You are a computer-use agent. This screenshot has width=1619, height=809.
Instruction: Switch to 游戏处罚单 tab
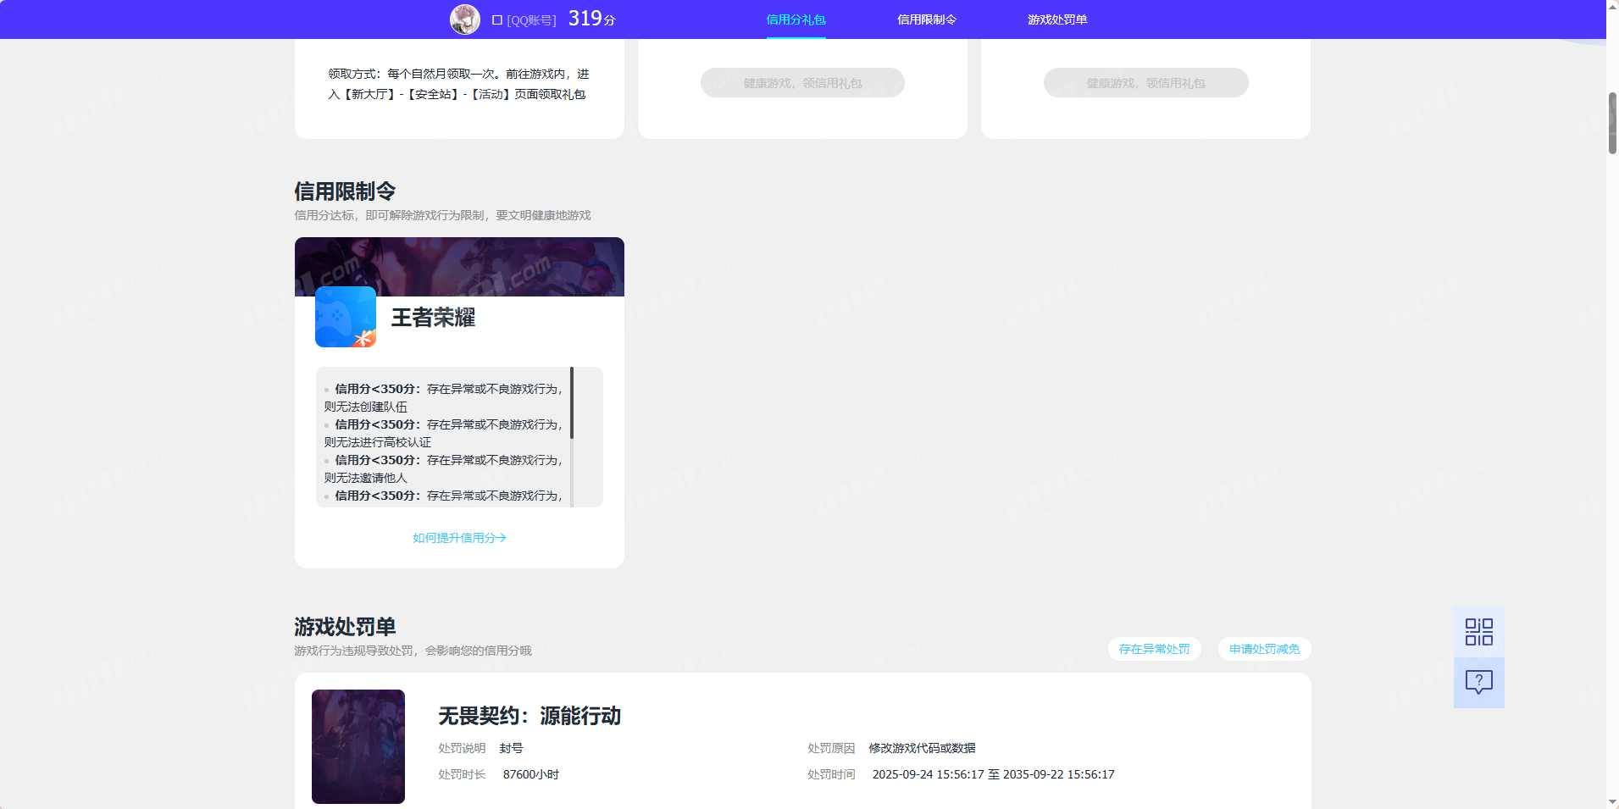point(1057,19)
